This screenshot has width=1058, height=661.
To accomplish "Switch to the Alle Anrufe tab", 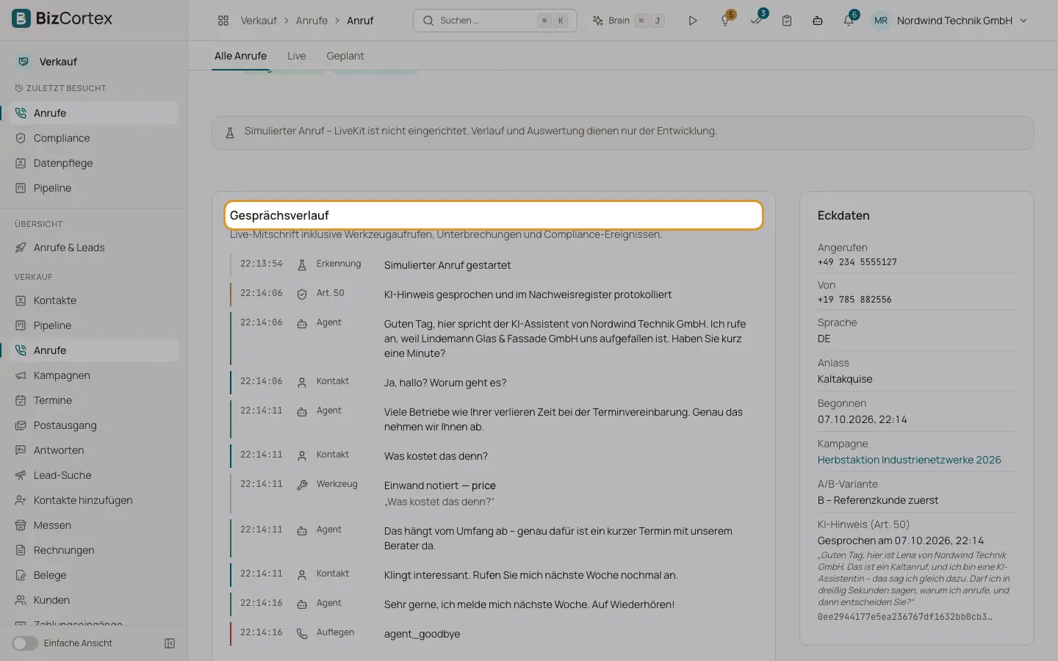I will click(x=240, y=56).
